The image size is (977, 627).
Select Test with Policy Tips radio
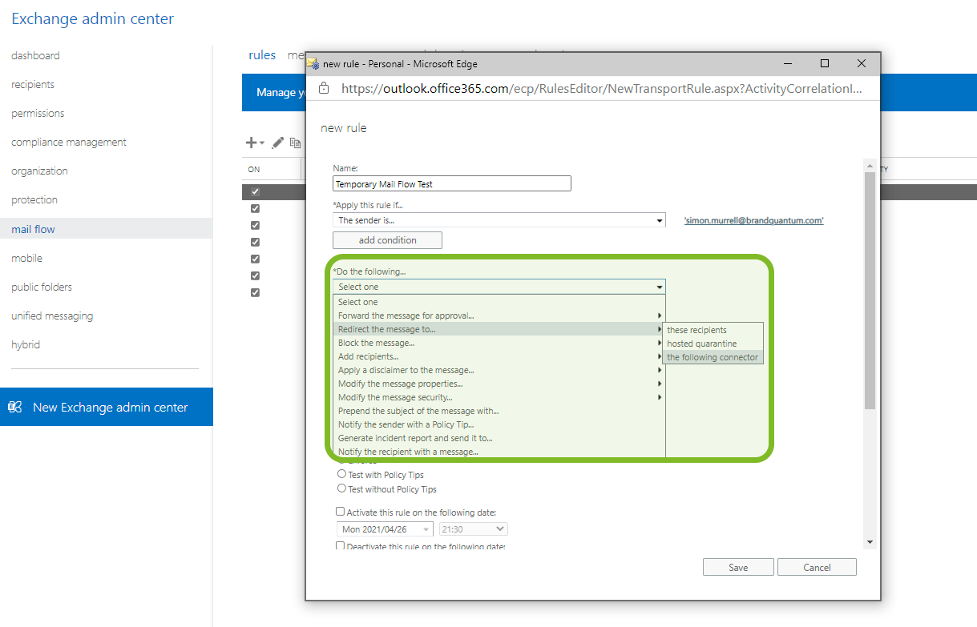tap(342, 474)
